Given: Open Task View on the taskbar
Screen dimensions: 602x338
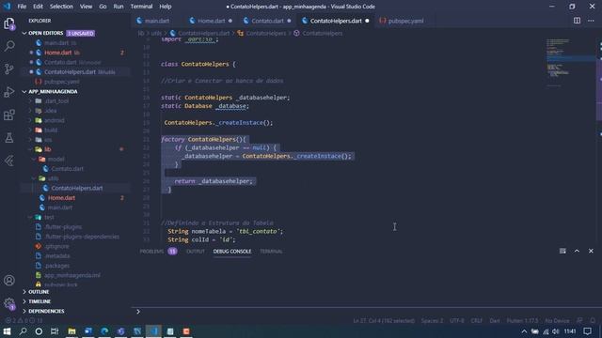Looking at the screenshot, I should coord(55,331).
